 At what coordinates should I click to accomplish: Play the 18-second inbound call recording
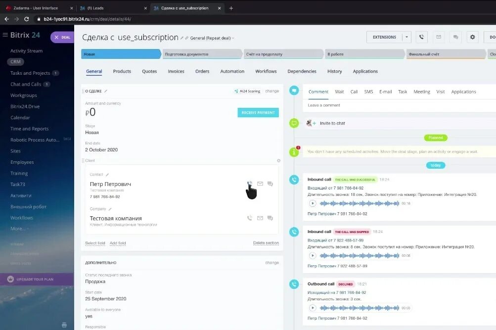[313, 203]
